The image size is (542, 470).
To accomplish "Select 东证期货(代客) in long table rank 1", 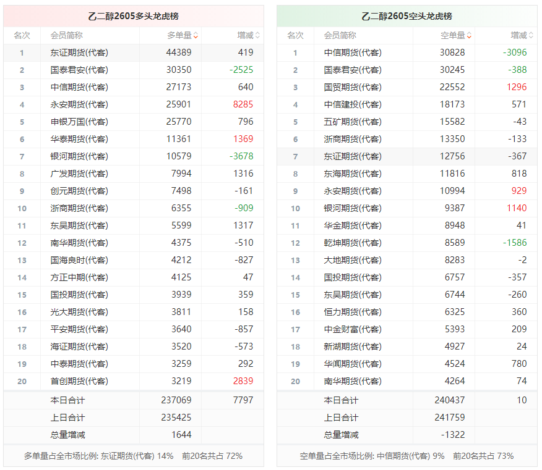I will pyautogui.click(x=79, y=52).
